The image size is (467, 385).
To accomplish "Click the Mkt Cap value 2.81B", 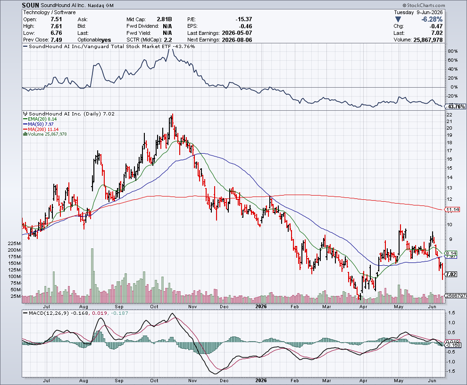I will pos(165,19).
